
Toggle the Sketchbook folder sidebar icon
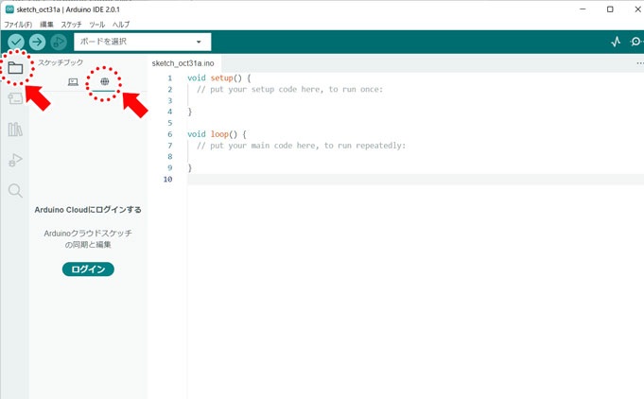tap(15, 68)
